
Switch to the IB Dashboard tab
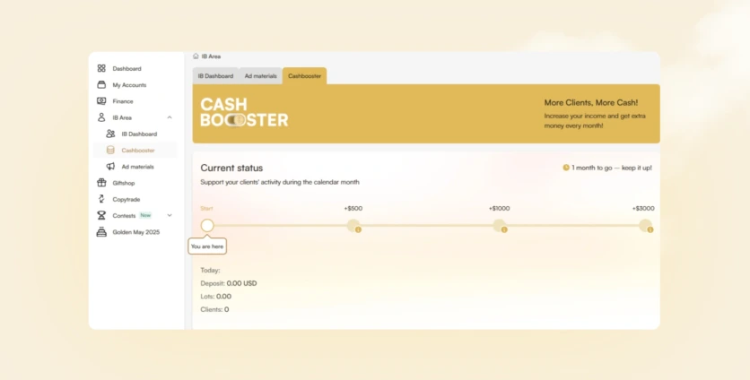[215, 76]
